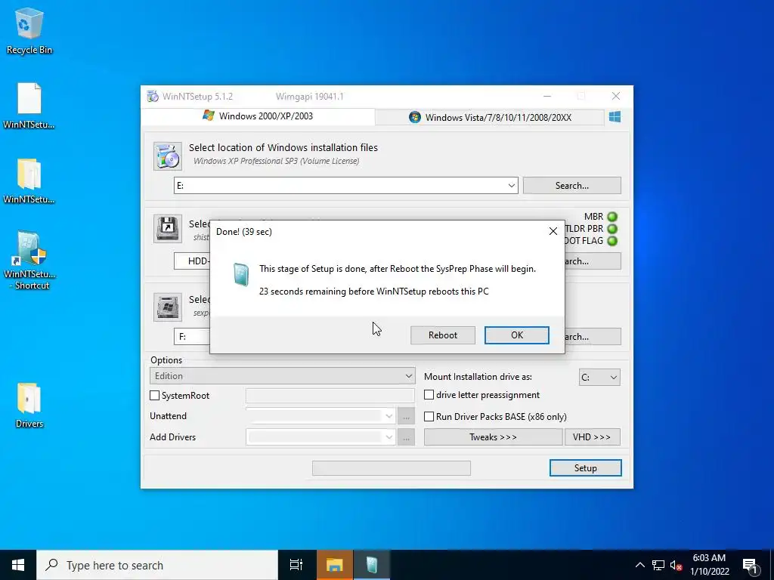Click the WinNTSetup title bar app icon
The width and height of the screenshot is (774, 580).
(x=153, y=96)
